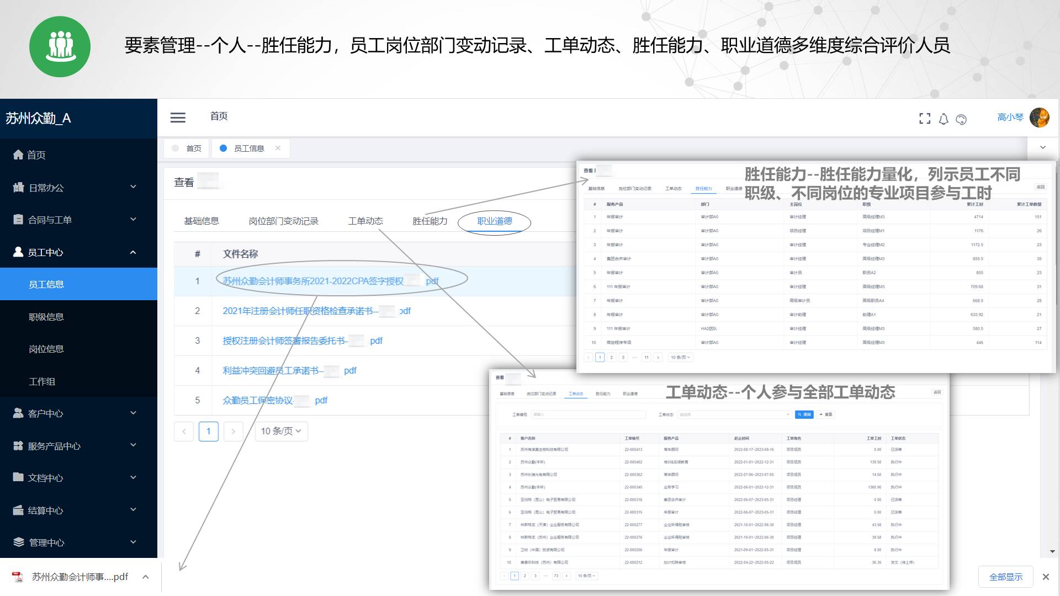Click the 日常办公 sidebar icon
1060x596 pixels.
click(x=18, y=187)
